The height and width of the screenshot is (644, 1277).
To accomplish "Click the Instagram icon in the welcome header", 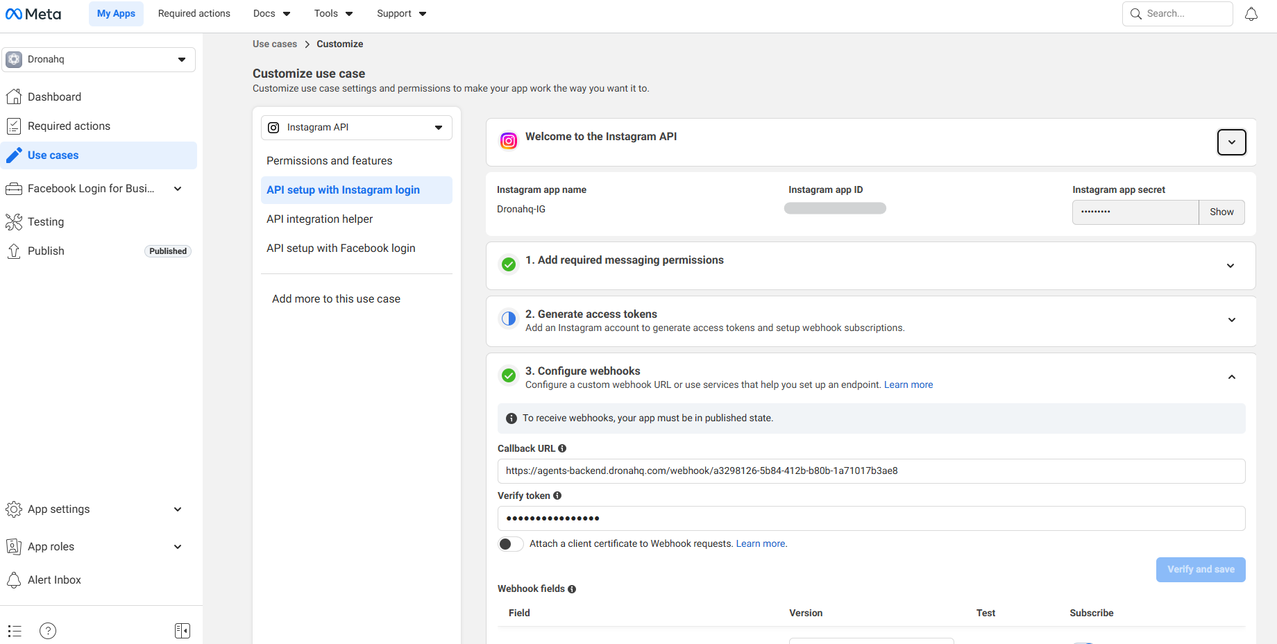I will point(509,140).
